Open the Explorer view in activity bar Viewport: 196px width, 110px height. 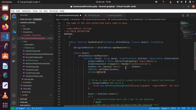[14, 16]
